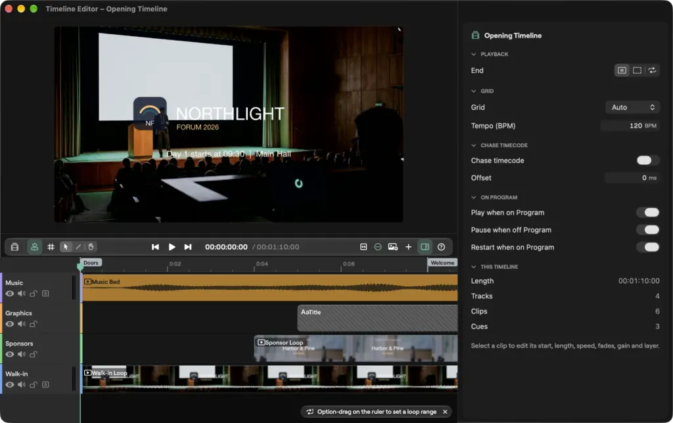Toggle the grid hash icon
Viewport: 673px width, 423px height.
coord(51,247)
